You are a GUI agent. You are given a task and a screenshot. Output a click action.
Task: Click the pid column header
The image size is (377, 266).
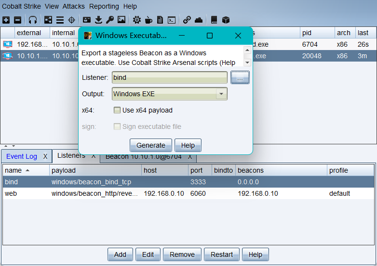pos(317,33)
